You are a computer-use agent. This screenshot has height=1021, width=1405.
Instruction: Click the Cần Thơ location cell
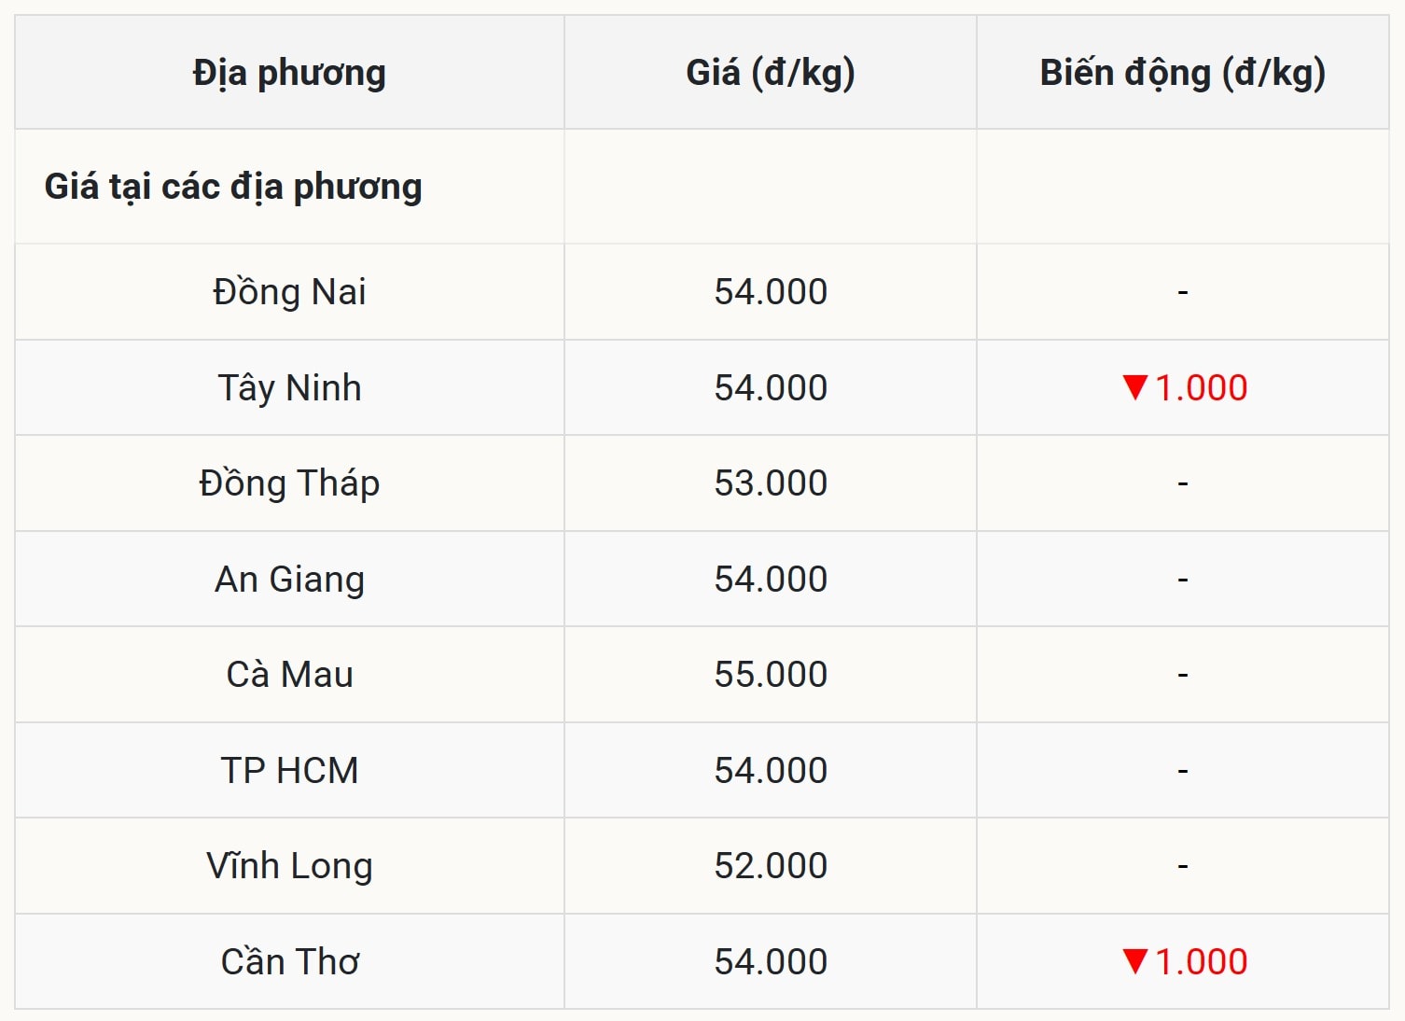[289, 962]
